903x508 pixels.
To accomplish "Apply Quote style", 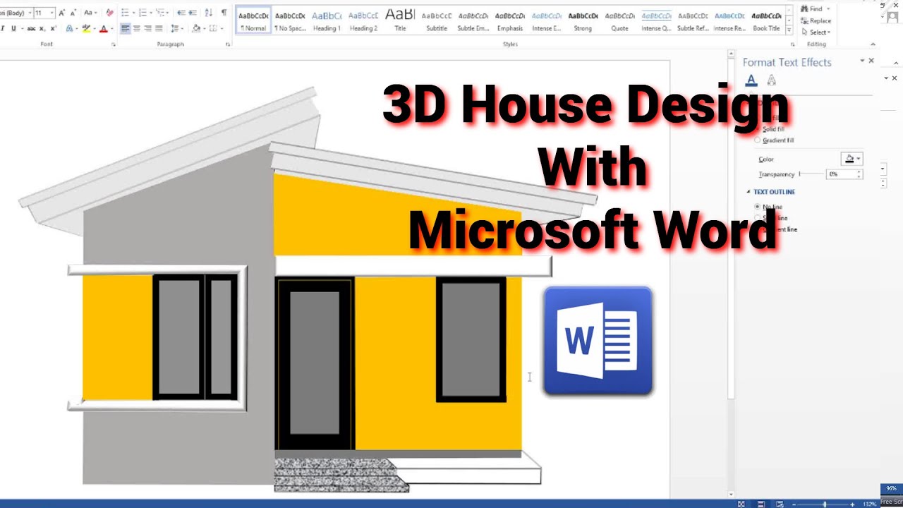I will [x=619, y=20].
